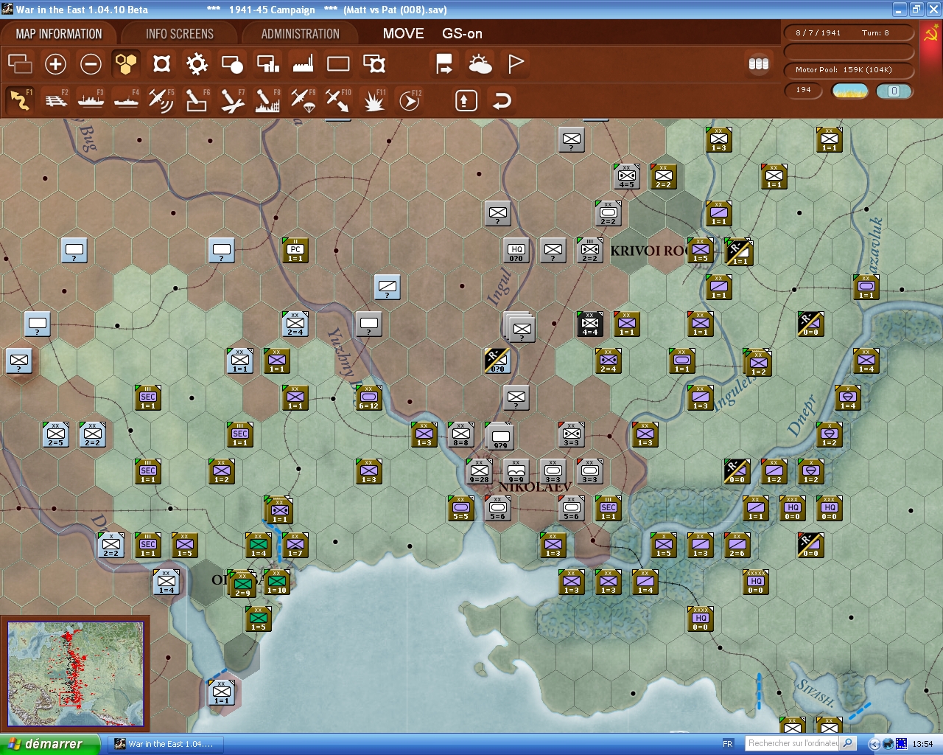Toggle the rectangle-with-bar-chart map overlay
Viewport: 943px width, 755px height.
point(267,64)
